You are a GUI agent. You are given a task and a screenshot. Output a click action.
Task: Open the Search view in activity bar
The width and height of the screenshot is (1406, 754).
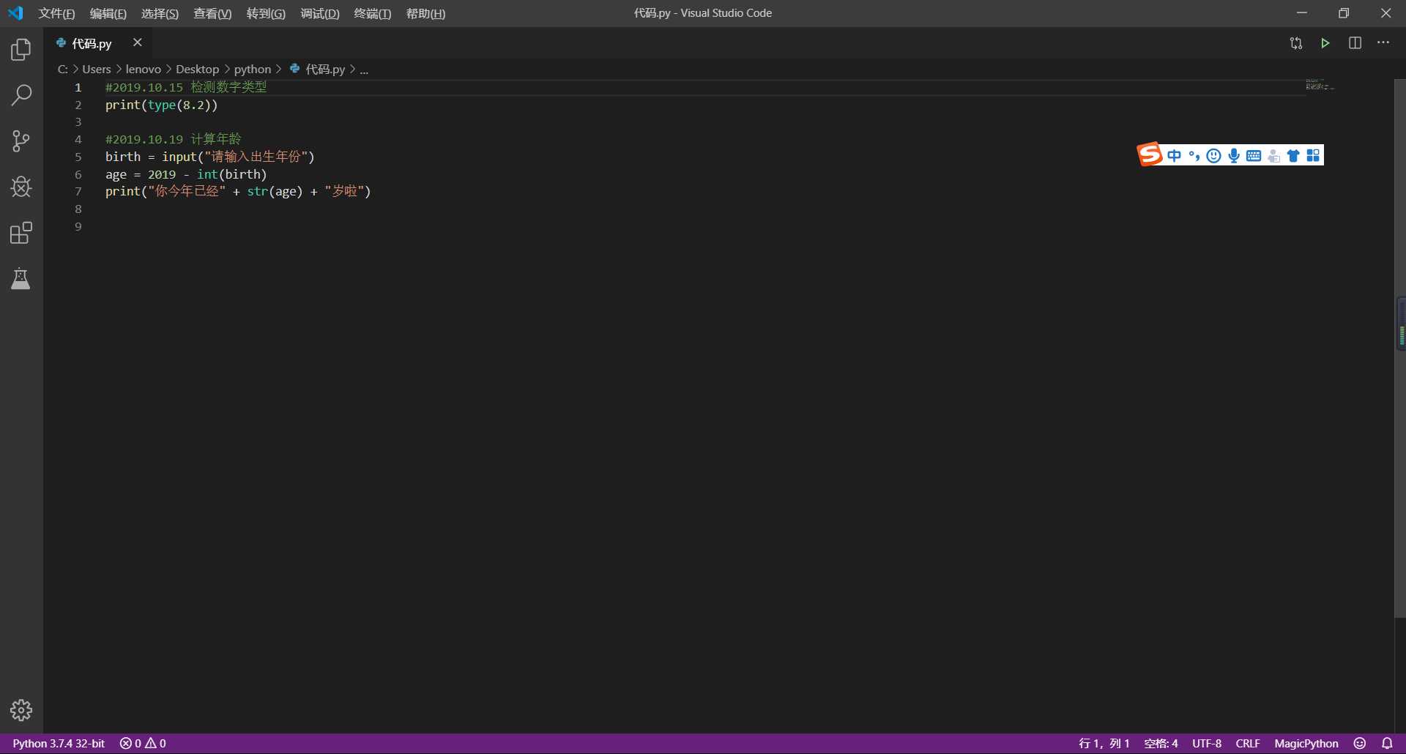click(21, 94)
